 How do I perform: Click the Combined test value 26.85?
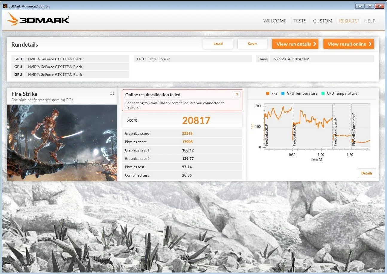pyautogui.click(x=187, y=175)
